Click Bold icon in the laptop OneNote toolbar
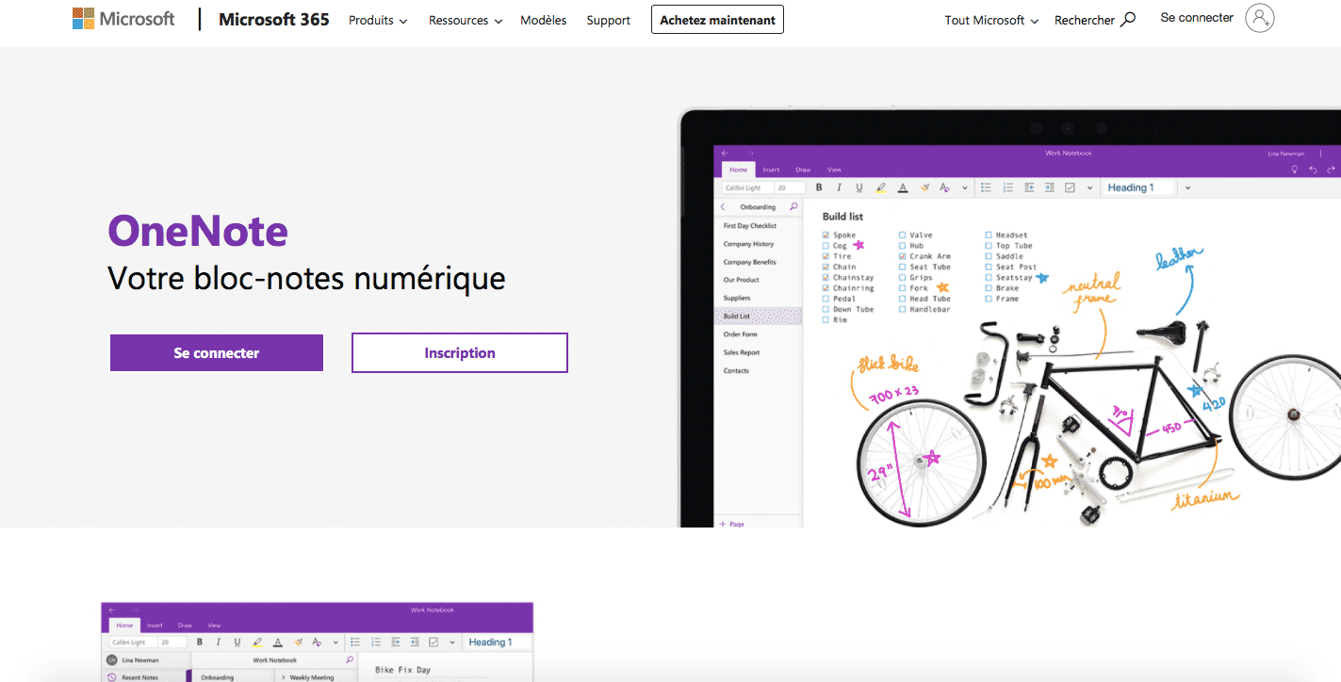 click(x=819, y=187)
